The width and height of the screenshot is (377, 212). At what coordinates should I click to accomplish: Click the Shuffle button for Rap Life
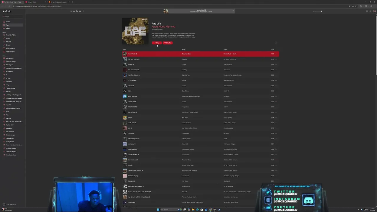[x=168, y=43]
